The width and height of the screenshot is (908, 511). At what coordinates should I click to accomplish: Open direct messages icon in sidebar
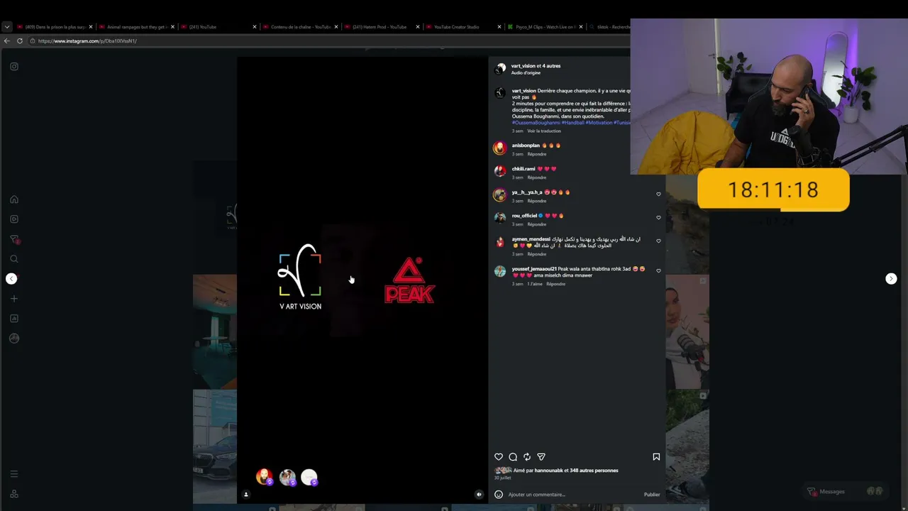[x=14, y=239]
